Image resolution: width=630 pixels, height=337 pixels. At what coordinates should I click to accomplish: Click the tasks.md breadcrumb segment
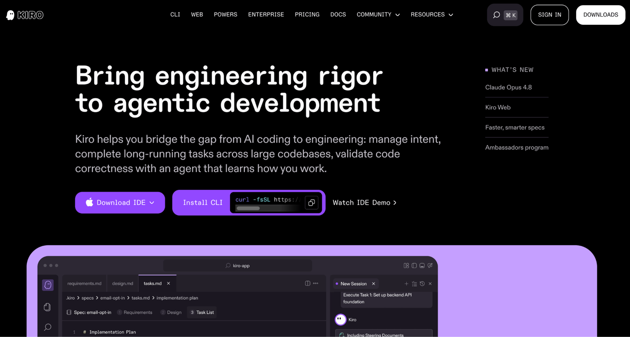141,298
